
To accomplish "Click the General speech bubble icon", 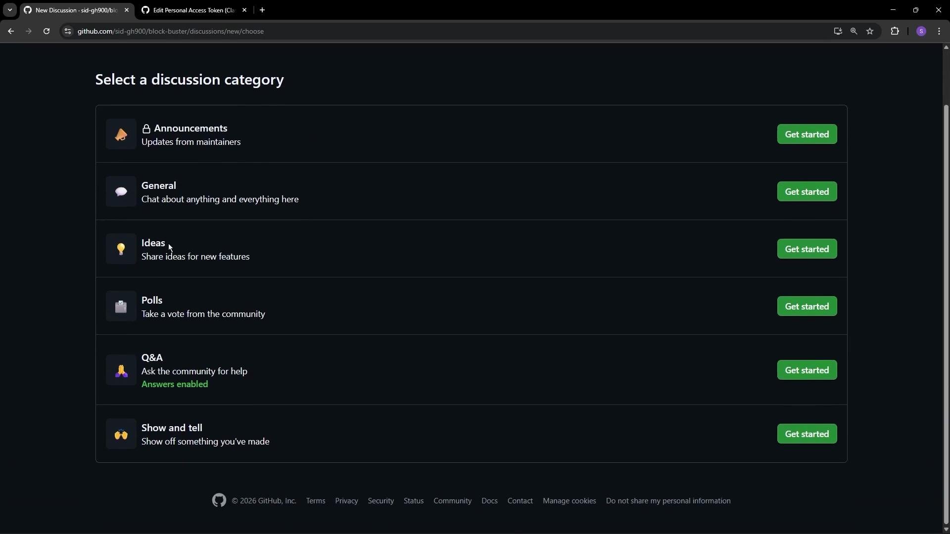I will click(121, 192).
